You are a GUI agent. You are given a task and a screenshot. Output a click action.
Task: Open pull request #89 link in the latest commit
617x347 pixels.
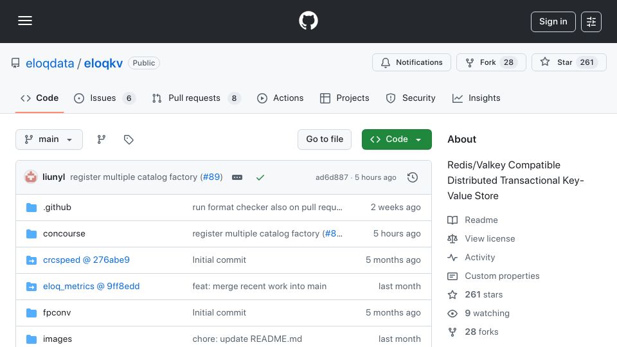click(211, 177)
